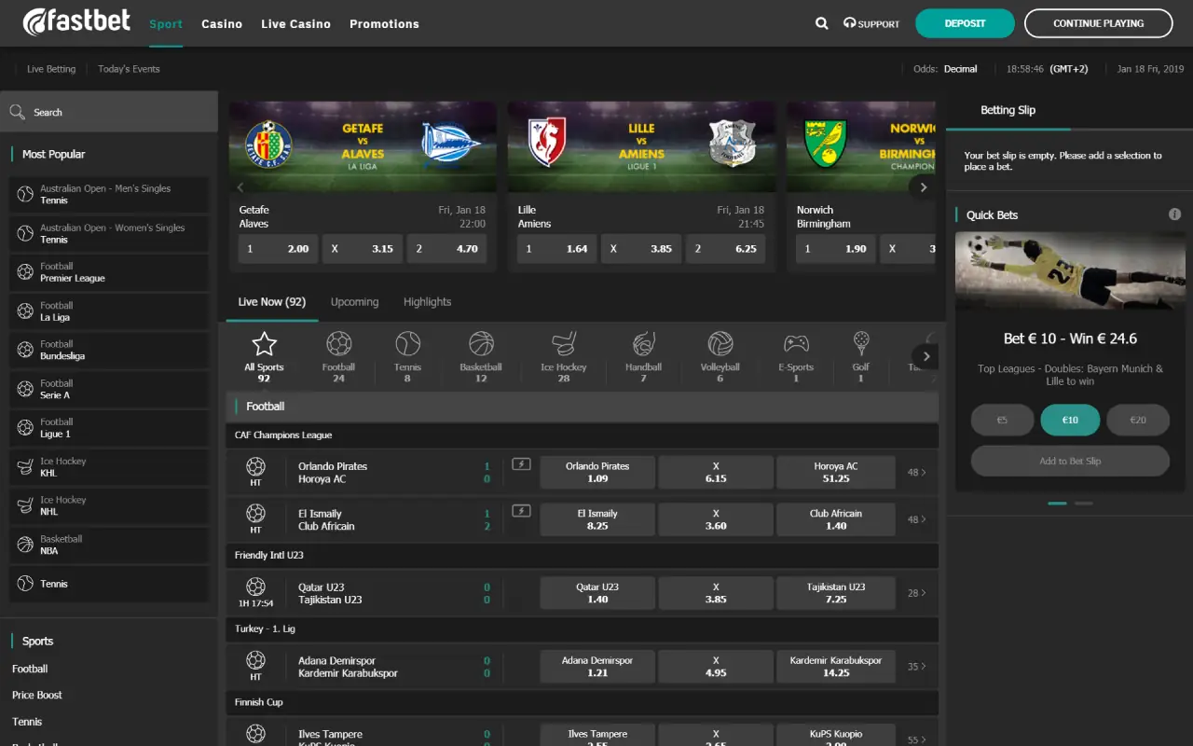The image size is (1193, 746).
Task: Click the sidebar Search field
Action: [109, 112]
